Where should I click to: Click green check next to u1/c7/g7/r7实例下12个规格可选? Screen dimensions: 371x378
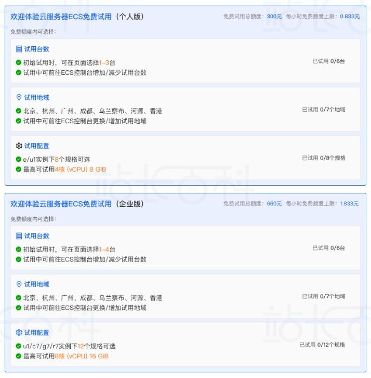click(x=19, y=346)
